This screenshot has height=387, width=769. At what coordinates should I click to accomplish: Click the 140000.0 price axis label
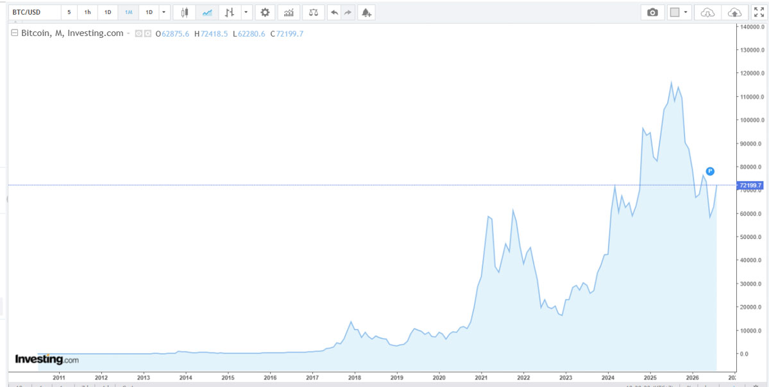pos(751,26)
